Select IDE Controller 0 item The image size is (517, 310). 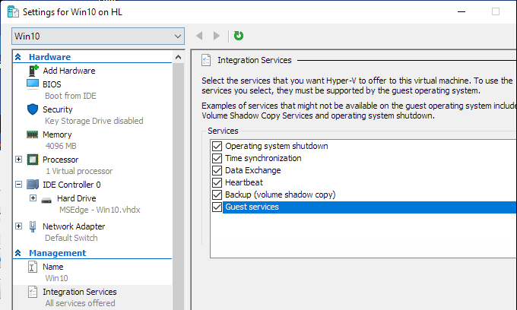click(x=71, y=185)
